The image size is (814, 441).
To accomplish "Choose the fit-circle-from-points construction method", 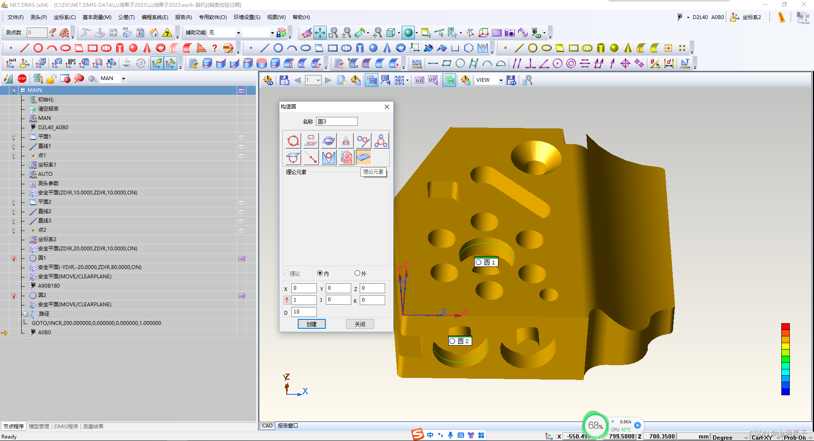I will 293,141.
